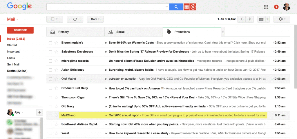Open the Mail switcher dropdown
The height and width of the screenshot is (139, 297).
(x=13, y=19)
